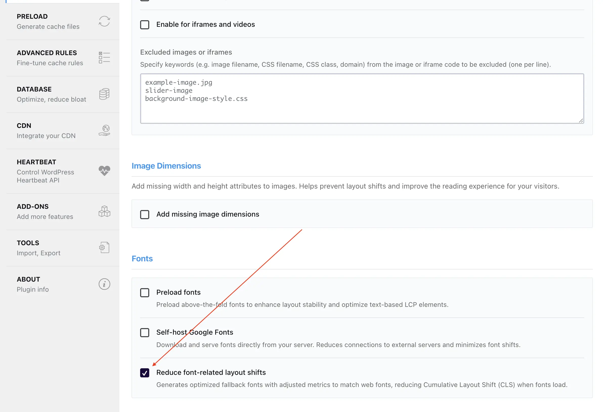
Task: Open the HEARTBEAT settings section
Action: click(36, 162)
